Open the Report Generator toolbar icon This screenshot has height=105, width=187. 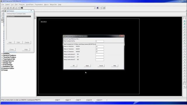[16, 8]
